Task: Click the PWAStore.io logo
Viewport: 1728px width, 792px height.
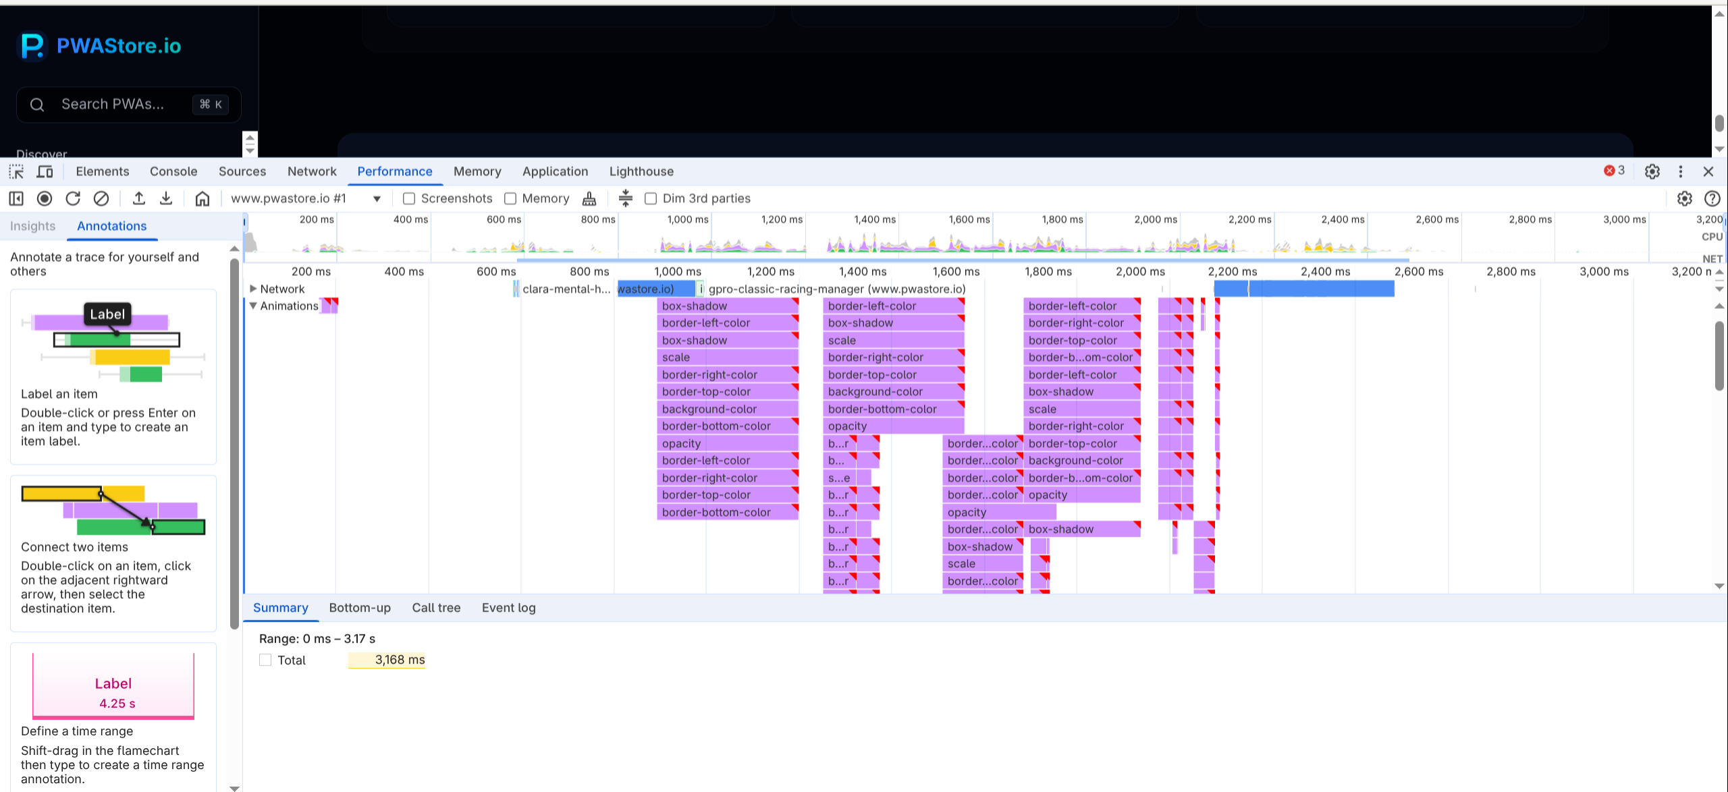Action: (99, 46)
